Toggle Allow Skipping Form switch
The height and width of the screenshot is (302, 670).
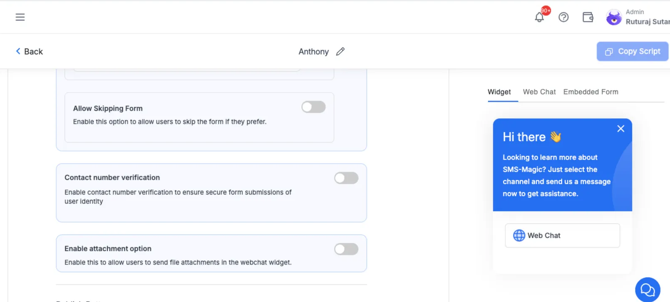coord(314,107)
